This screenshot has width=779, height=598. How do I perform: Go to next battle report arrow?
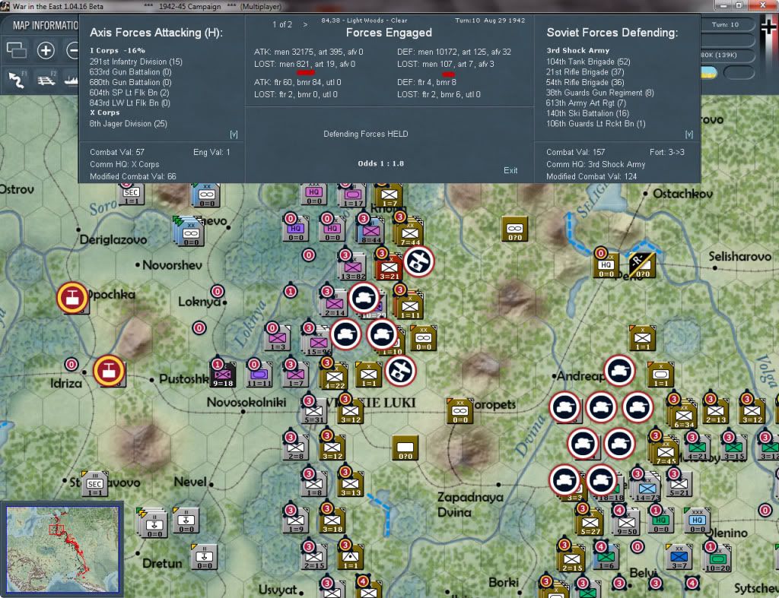coord(305,24)
